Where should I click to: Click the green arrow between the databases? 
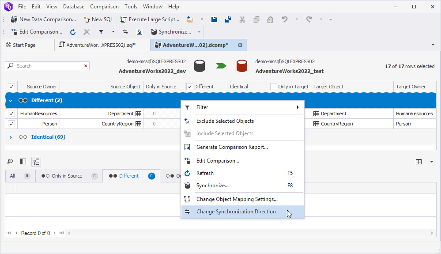(221, 66)
